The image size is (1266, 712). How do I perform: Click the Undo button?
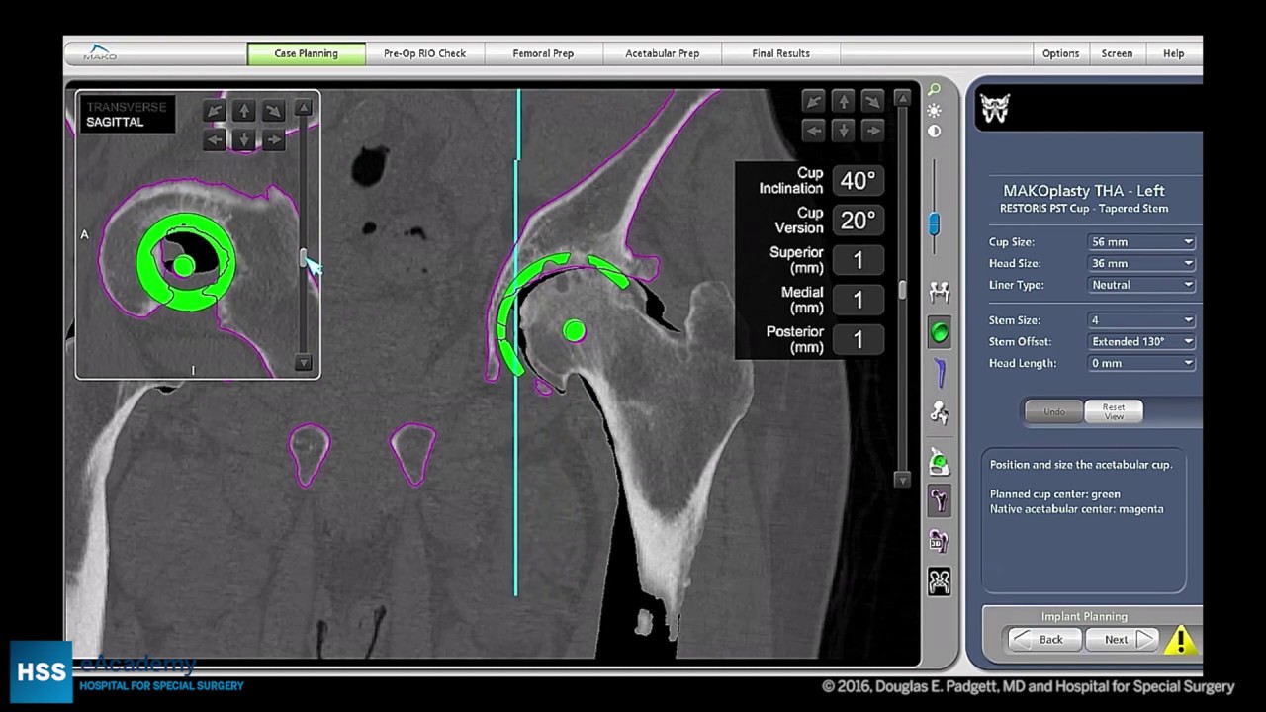pos(1054,411)
